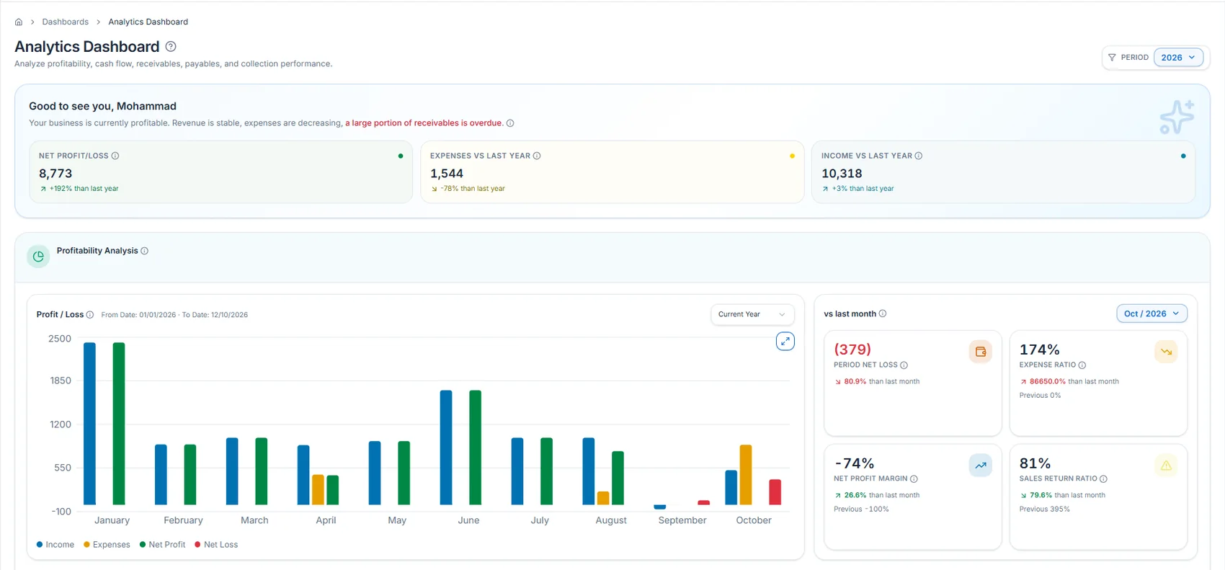
Task: Click info icon next to vs last month
Action: tap(883, 313)
